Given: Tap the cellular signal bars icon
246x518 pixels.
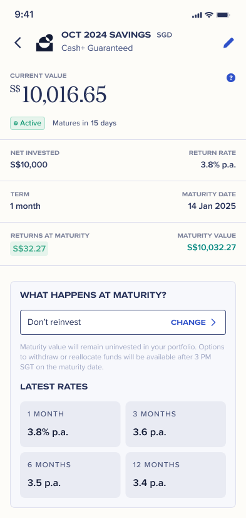Looking at the screenshot, I should tap(197, 15).
